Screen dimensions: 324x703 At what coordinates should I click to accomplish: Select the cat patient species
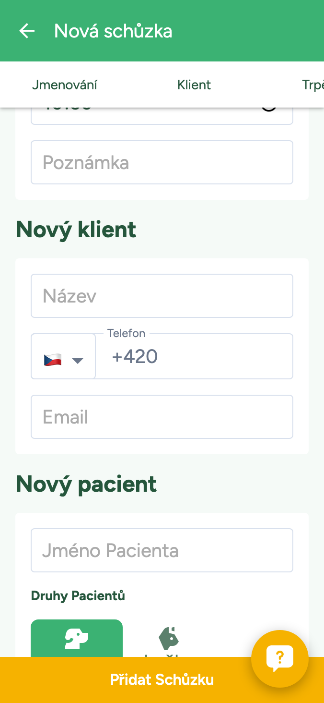(x=168, y=639)
